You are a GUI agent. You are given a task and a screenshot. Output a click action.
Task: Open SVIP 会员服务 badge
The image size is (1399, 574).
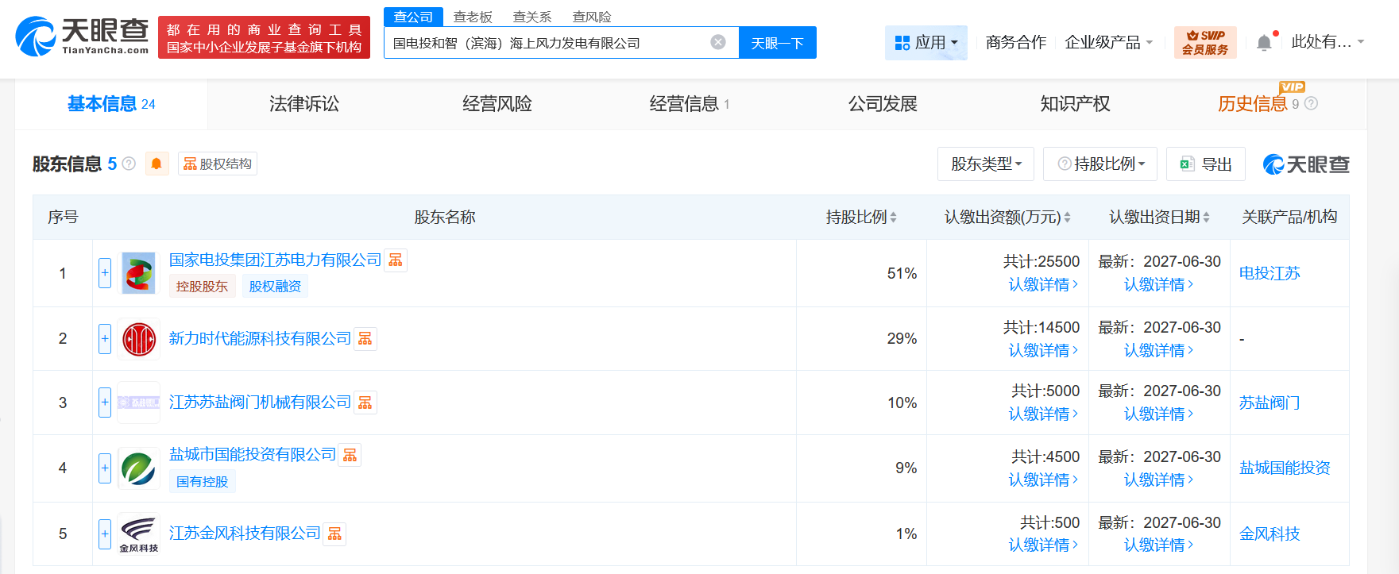pyautogui.click(x=1204, y=42)
